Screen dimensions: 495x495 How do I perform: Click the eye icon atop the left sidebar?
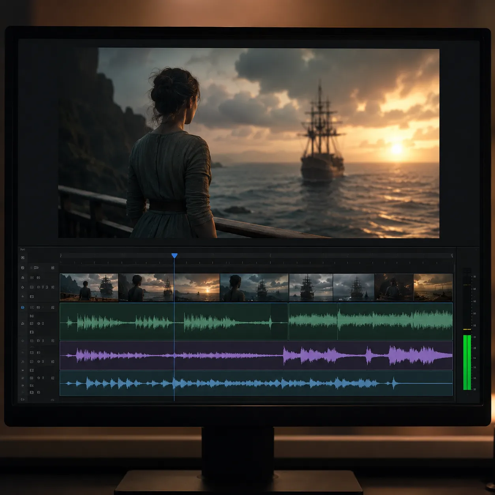pos(22,257)
